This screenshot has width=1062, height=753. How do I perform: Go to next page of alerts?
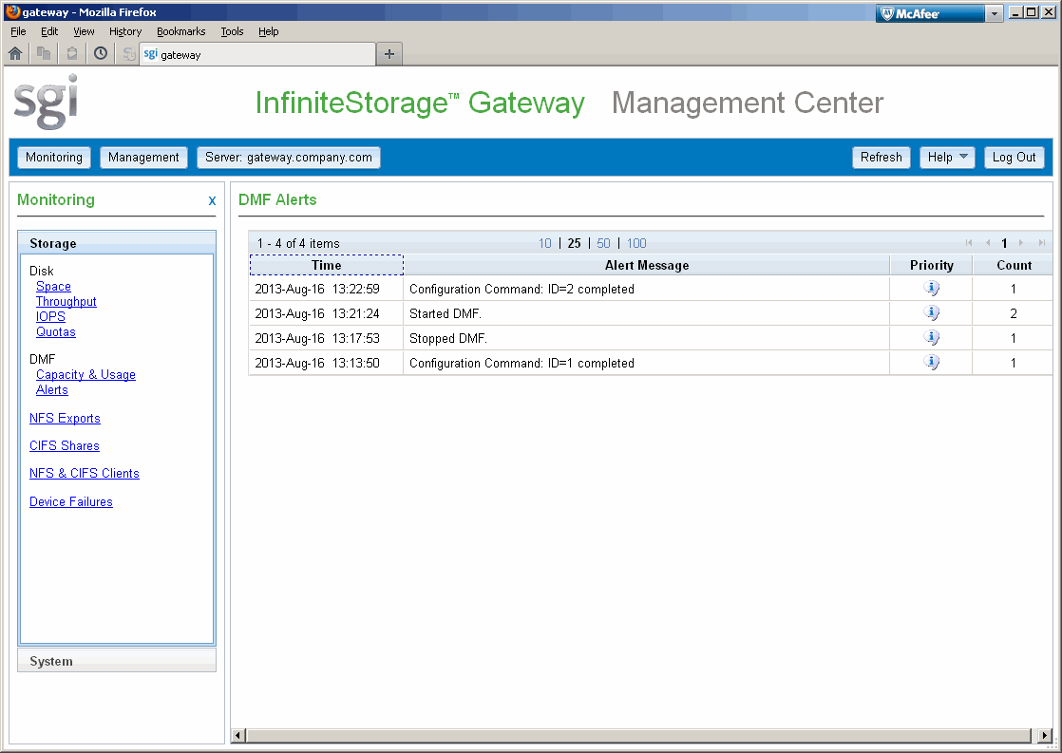(1021, 243)
